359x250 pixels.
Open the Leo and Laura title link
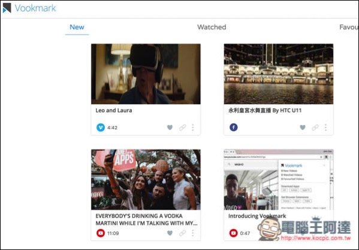tap(114, 111)
